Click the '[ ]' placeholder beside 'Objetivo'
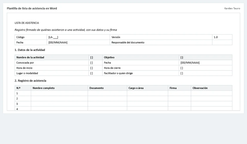The height and width of the screenshot is (144, 247). 182,57
